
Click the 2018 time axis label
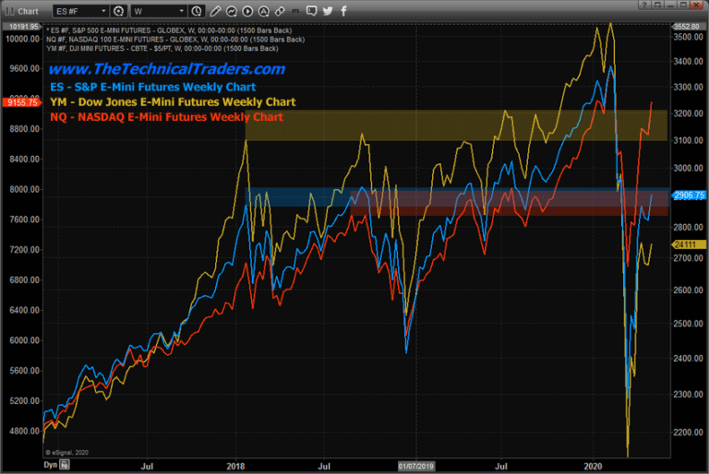coord(235,466)
